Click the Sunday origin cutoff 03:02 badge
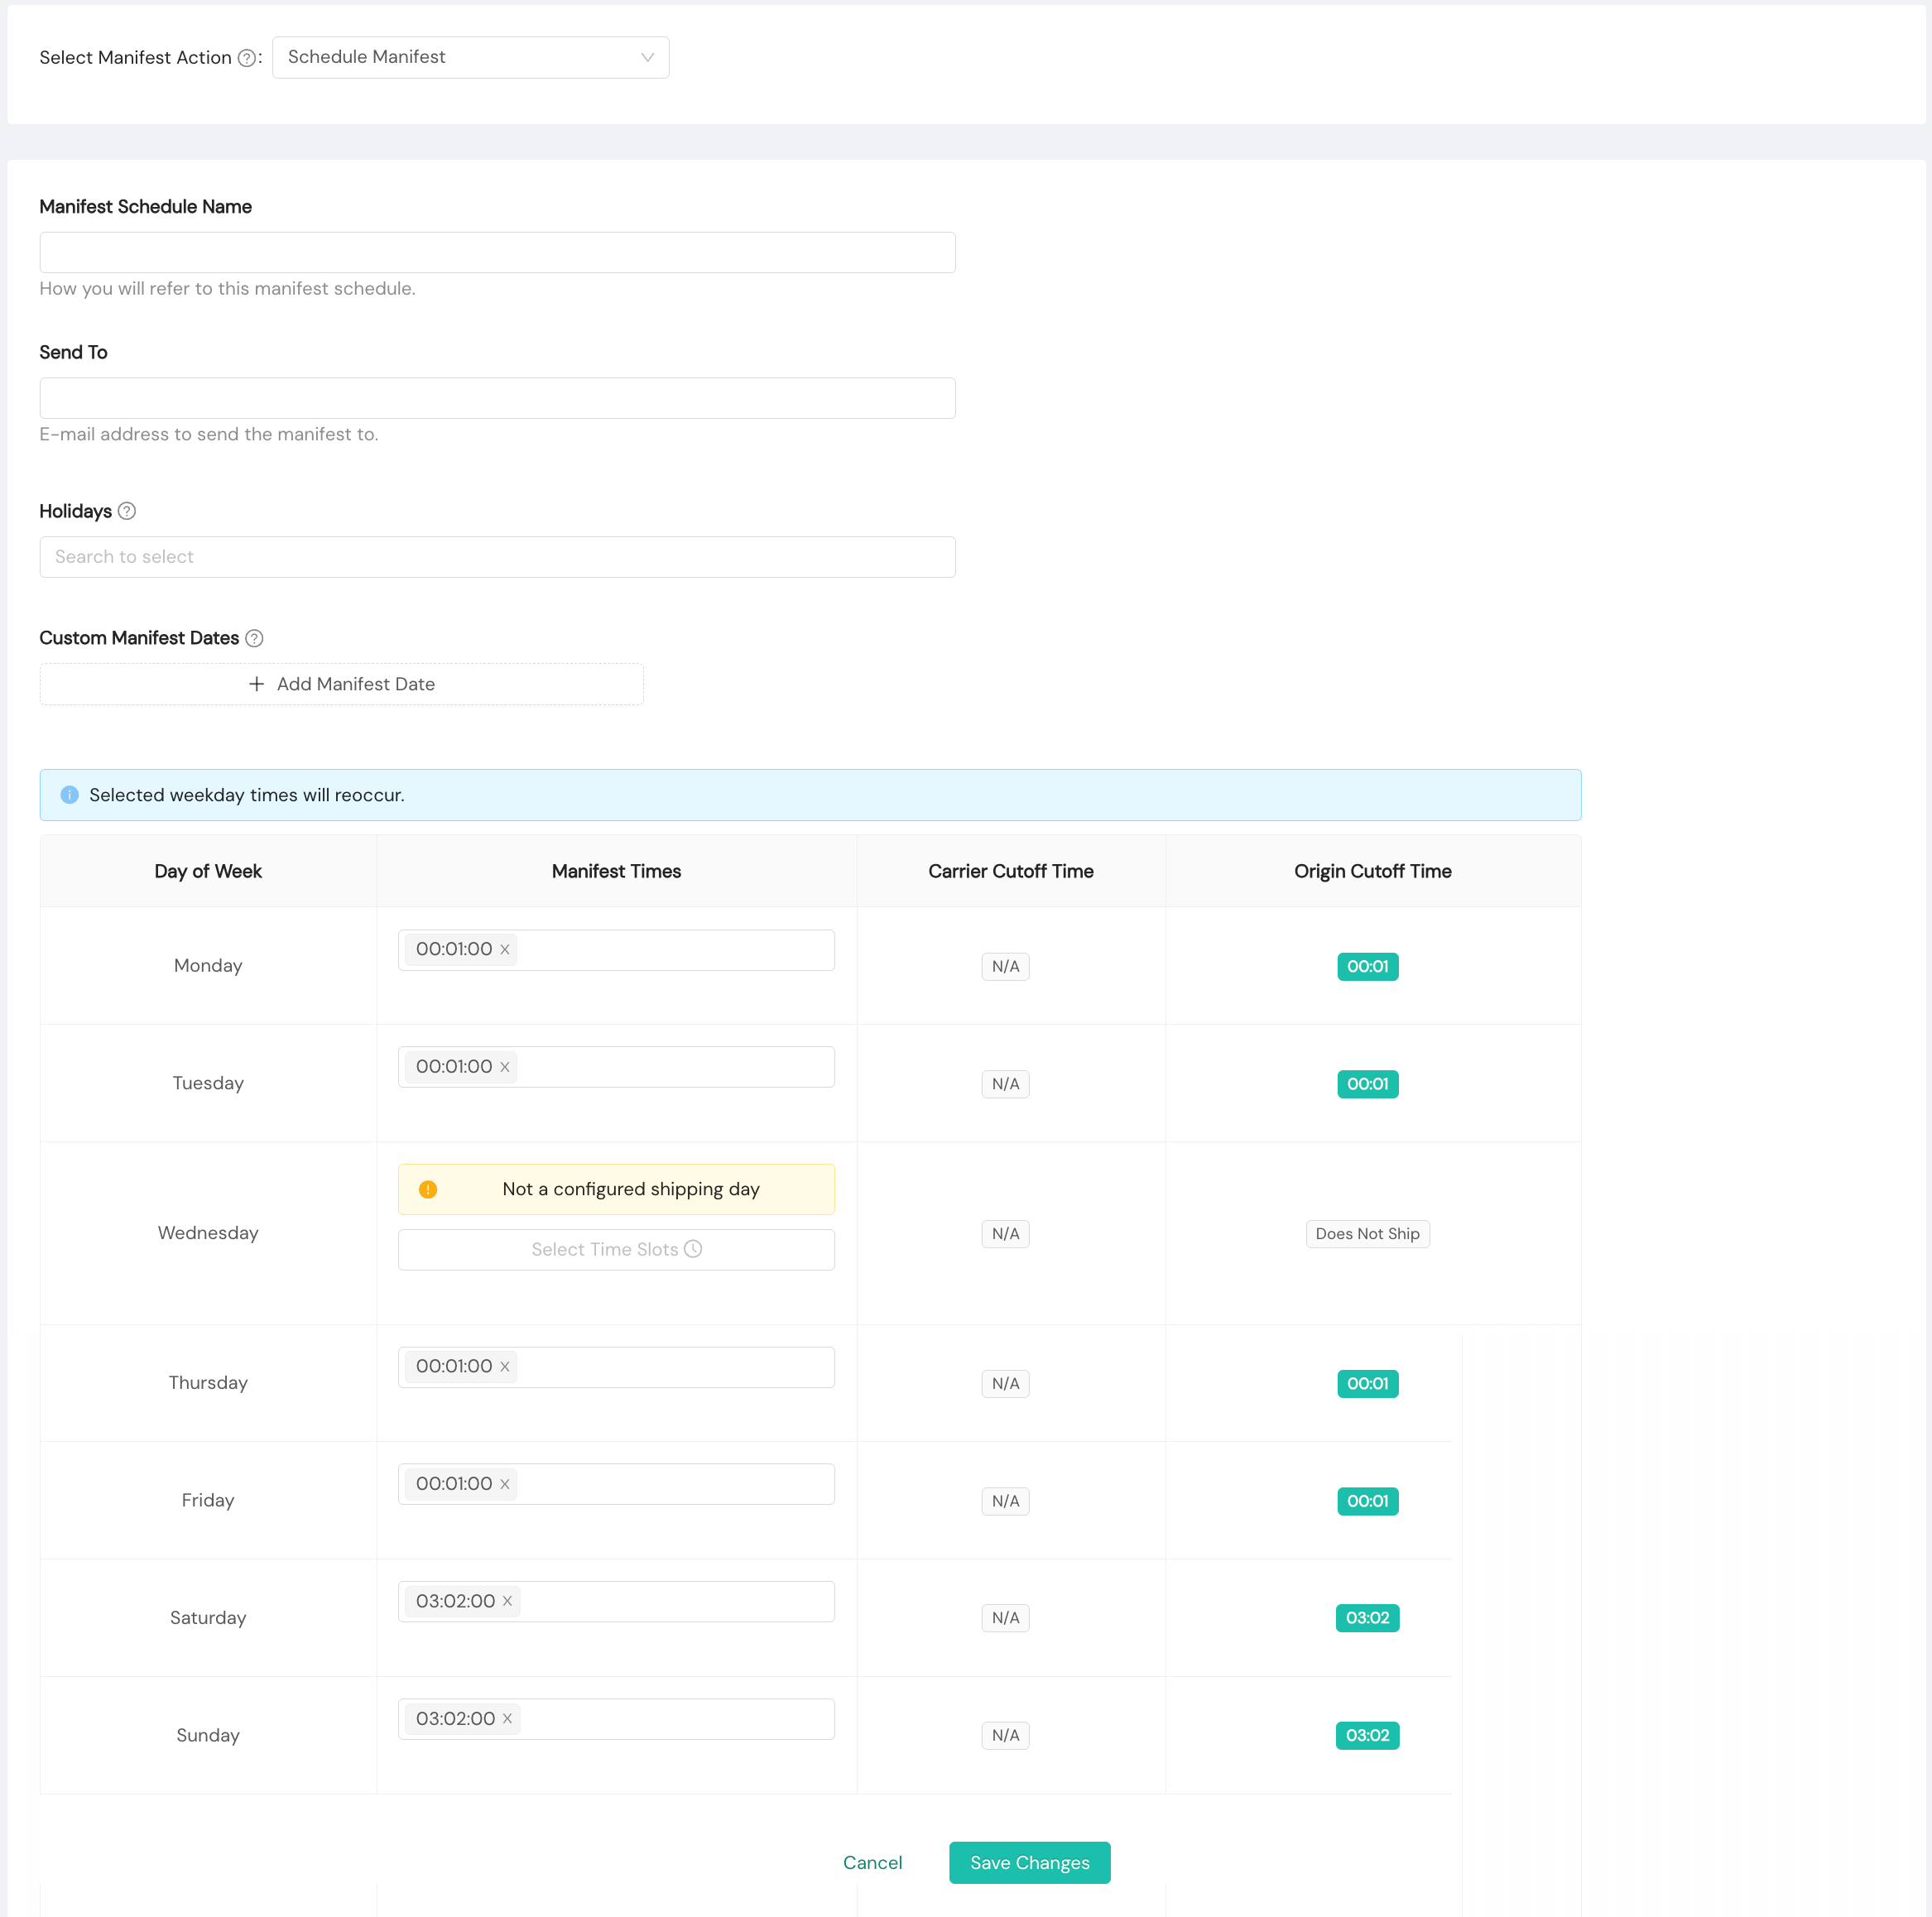Screen dimensions: 1932x1917 click(1367, 1735)
